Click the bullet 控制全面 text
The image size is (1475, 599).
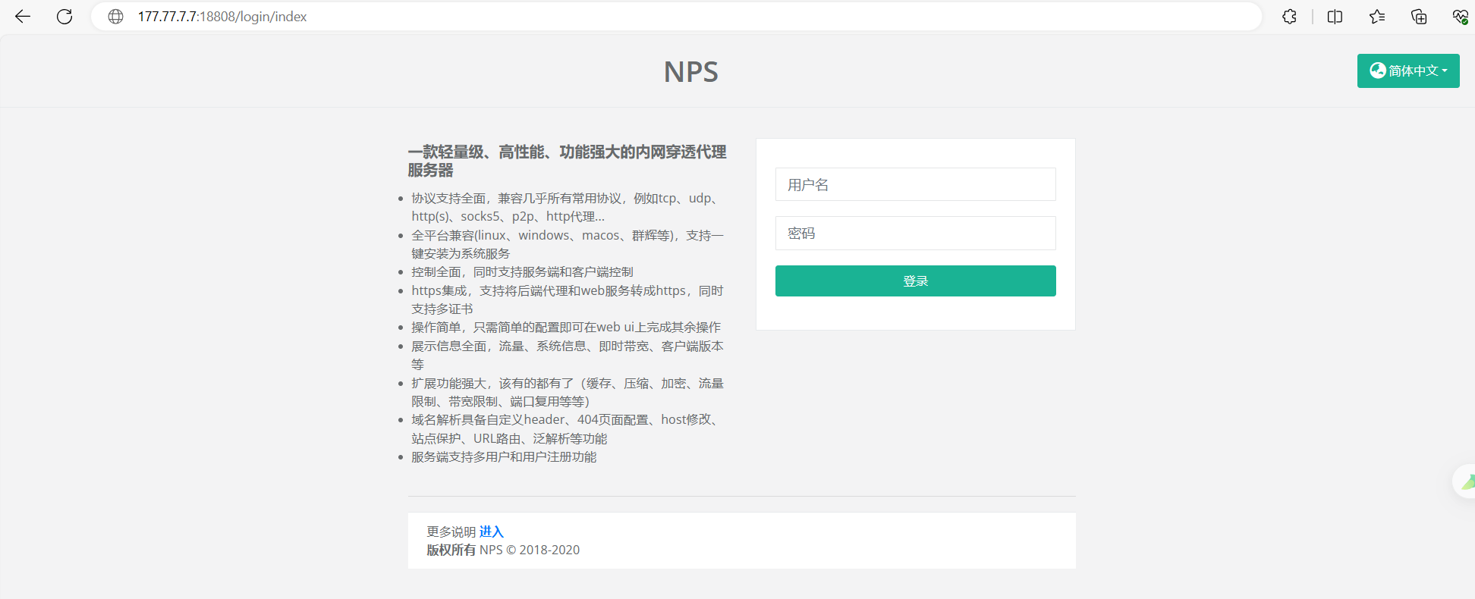tap(522, 271)
